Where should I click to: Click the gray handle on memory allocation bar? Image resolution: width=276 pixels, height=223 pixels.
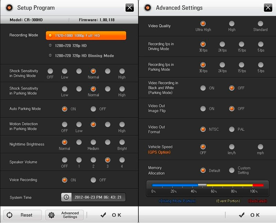pos(202,185)
